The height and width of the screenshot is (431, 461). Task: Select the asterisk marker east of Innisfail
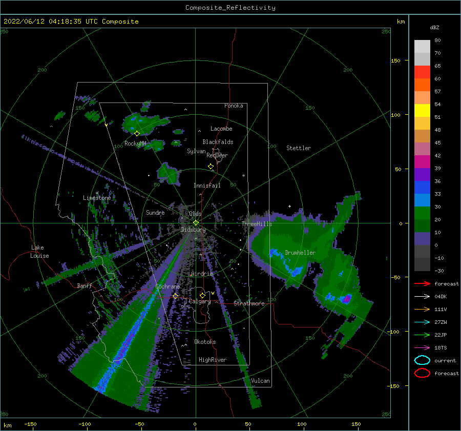point(243,176)
